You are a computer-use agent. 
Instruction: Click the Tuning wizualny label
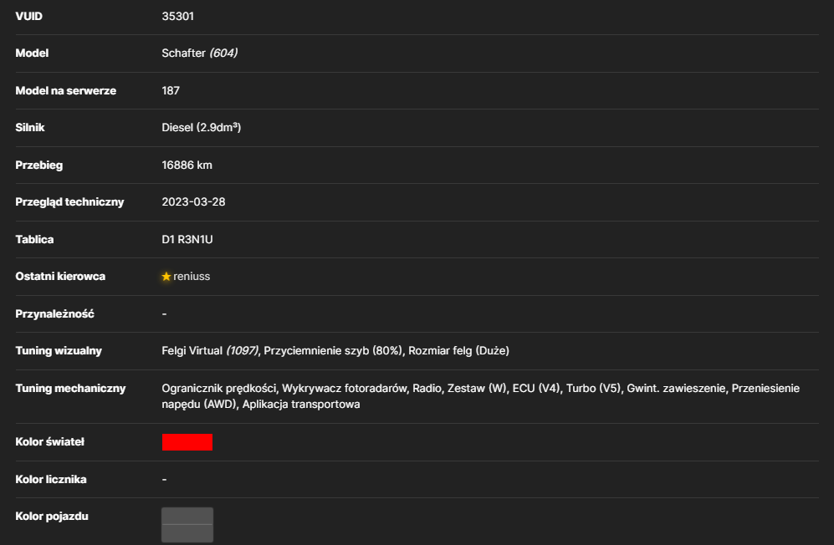(59, 351)
